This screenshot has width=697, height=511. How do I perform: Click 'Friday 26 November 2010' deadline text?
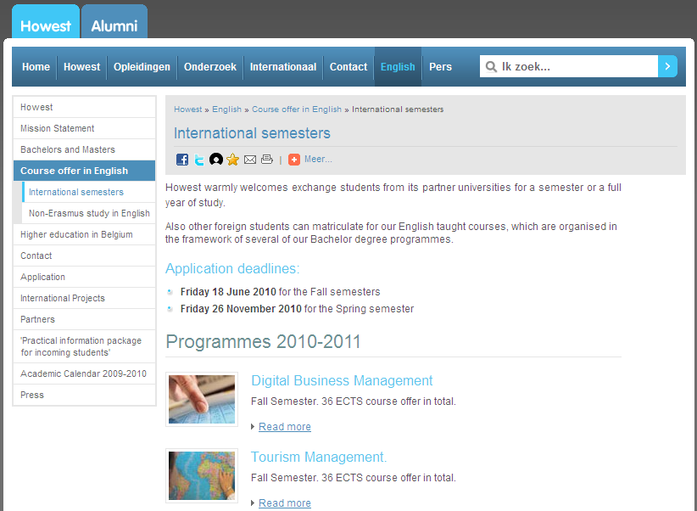pos(241,309)
